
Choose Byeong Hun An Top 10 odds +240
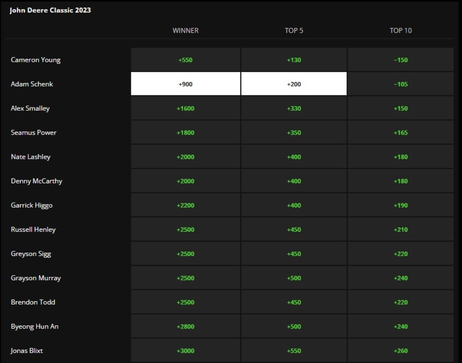point(400,326)
